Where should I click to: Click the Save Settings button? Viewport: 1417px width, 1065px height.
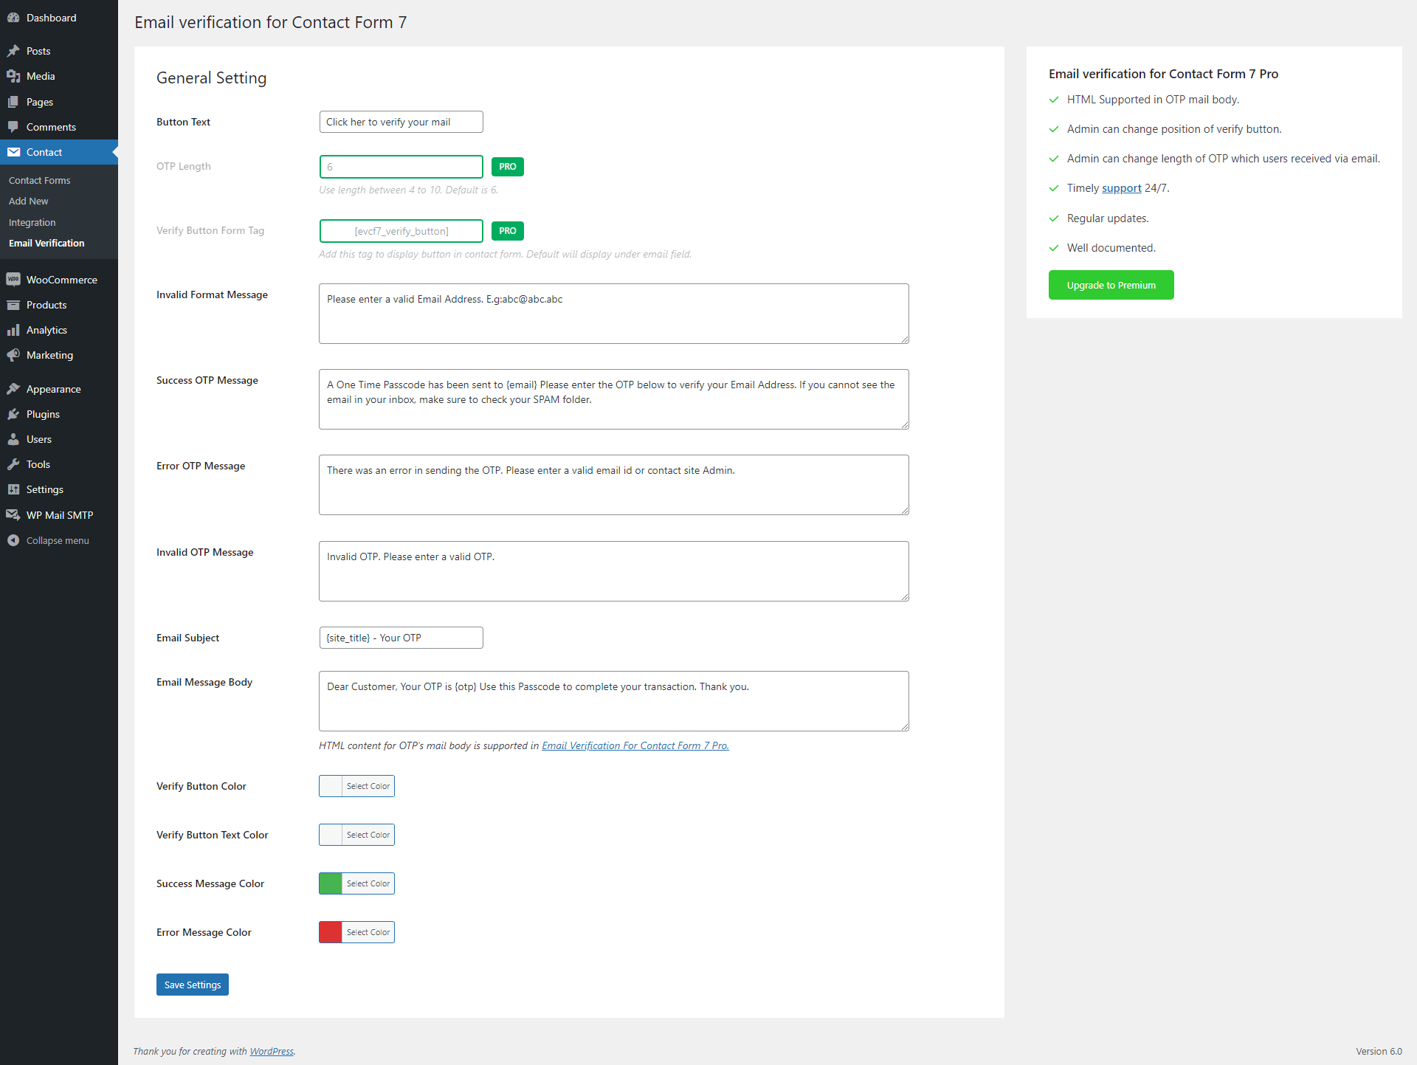tap(193, 985)
